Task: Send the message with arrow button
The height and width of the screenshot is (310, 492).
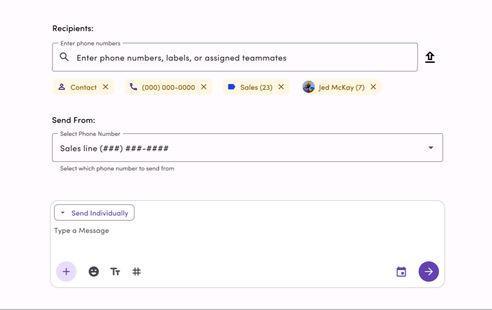Action: pos(429,272)
